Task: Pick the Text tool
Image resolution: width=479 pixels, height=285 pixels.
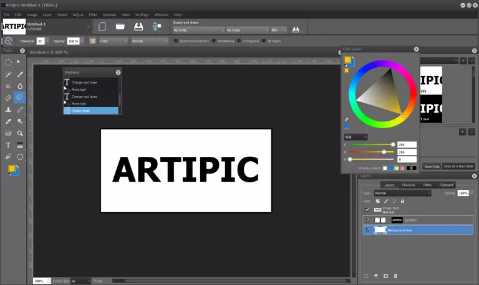Action: click(x=8, y=145)
